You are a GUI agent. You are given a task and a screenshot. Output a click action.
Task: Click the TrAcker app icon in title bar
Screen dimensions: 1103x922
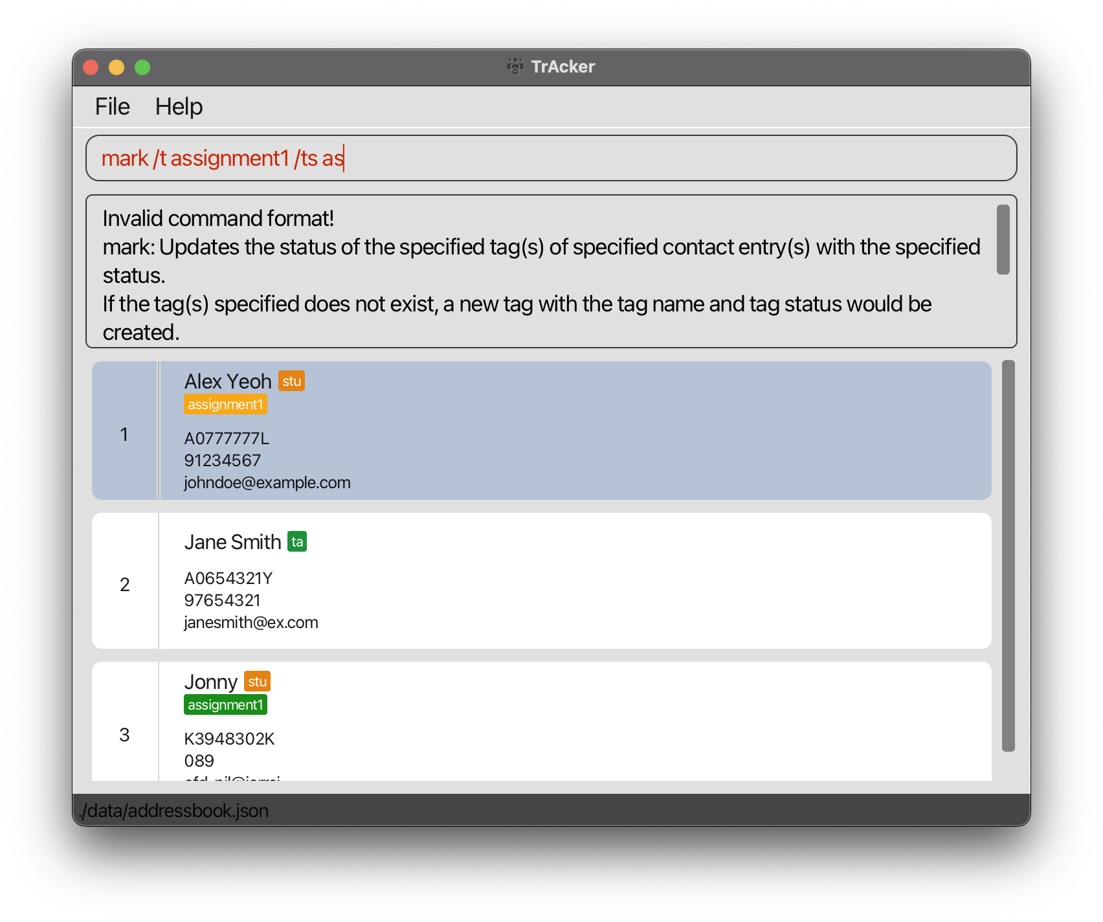tap(515, 67)
